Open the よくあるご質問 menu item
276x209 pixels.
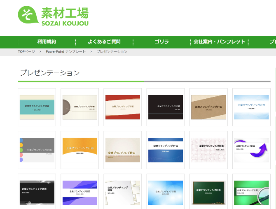tap(104, 42)
